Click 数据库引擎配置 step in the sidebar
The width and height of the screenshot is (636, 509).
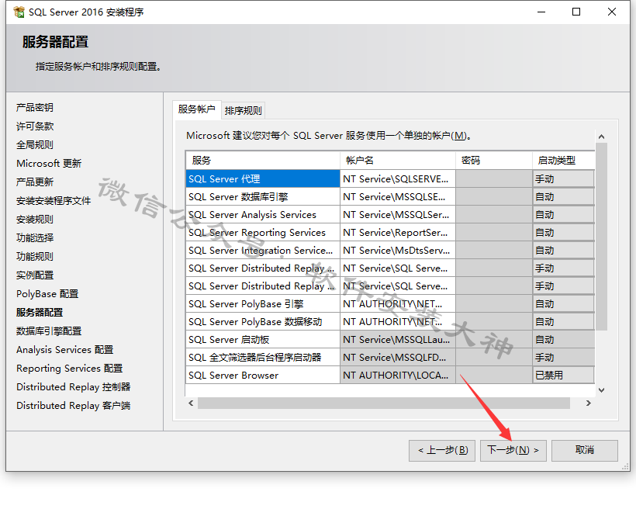click(49, 331)
